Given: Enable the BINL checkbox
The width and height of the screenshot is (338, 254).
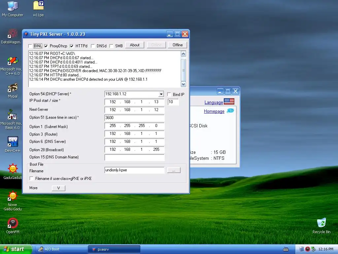Looking at the screenshot, I should click(x=30, y=46).
